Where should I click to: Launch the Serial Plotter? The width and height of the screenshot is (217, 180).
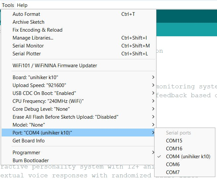pyautogui.click(x=78, y=54)
